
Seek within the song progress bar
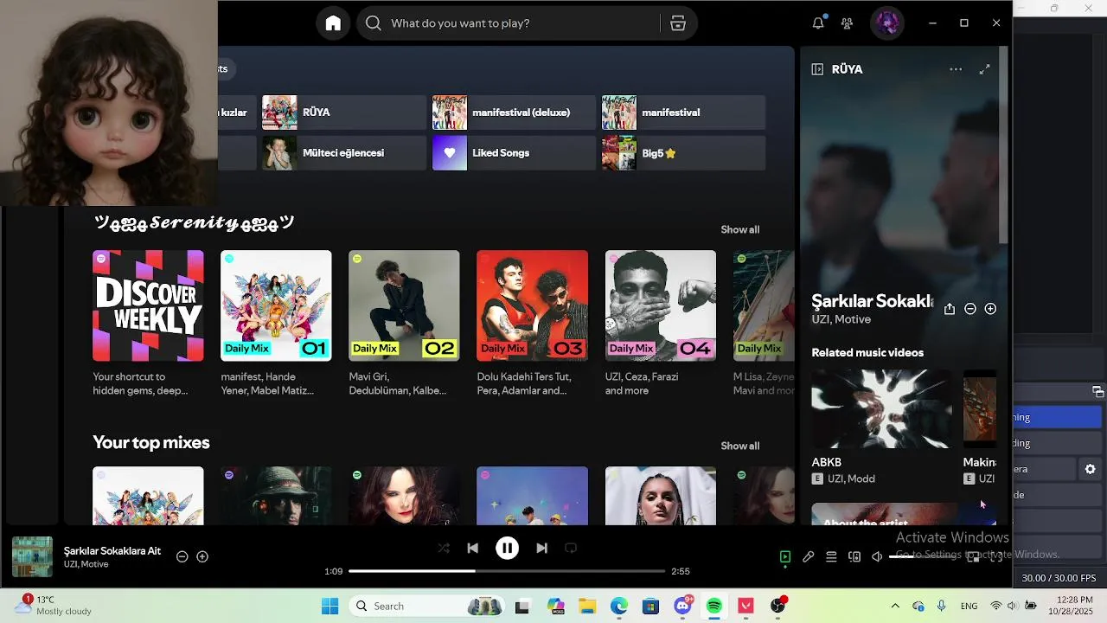coord(507,571)
